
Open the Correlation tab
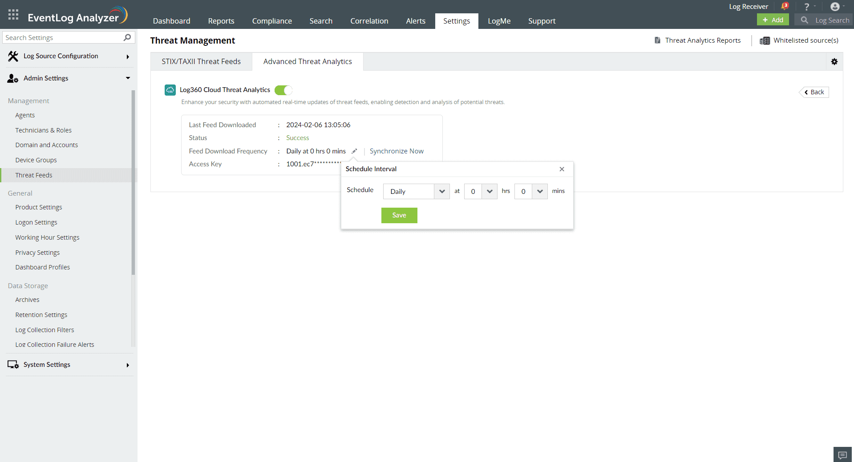click(x=369, y=21)
